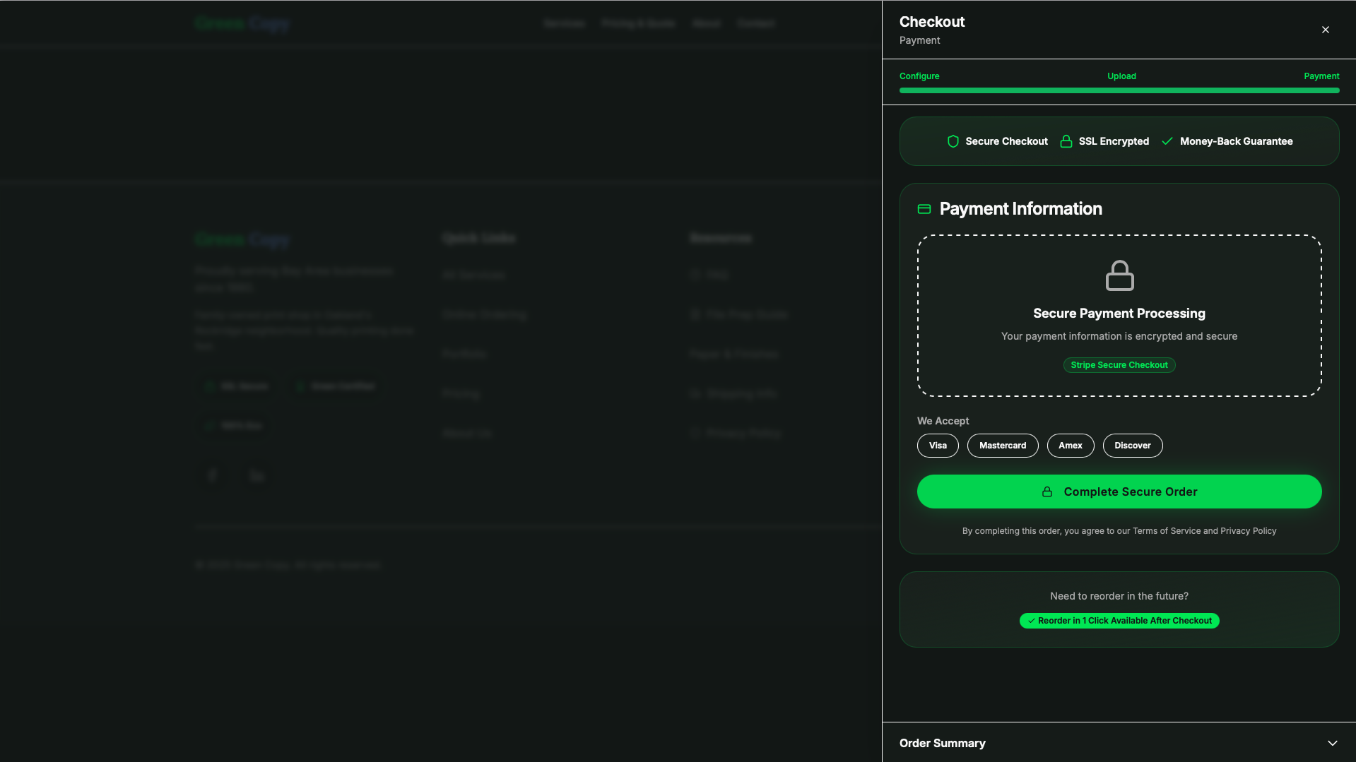1356x762 pixels.
Task: Select the Payment step label
Action: click(x=1321, y=76)
